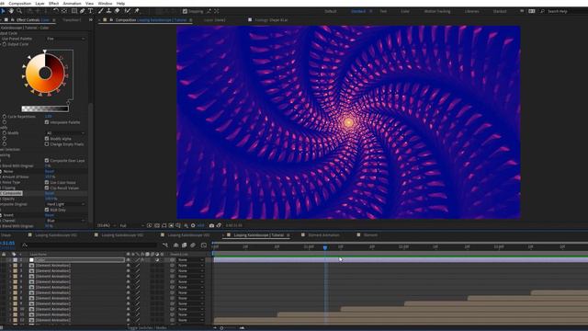Click the timeline layer search field

tap(90, 245)
